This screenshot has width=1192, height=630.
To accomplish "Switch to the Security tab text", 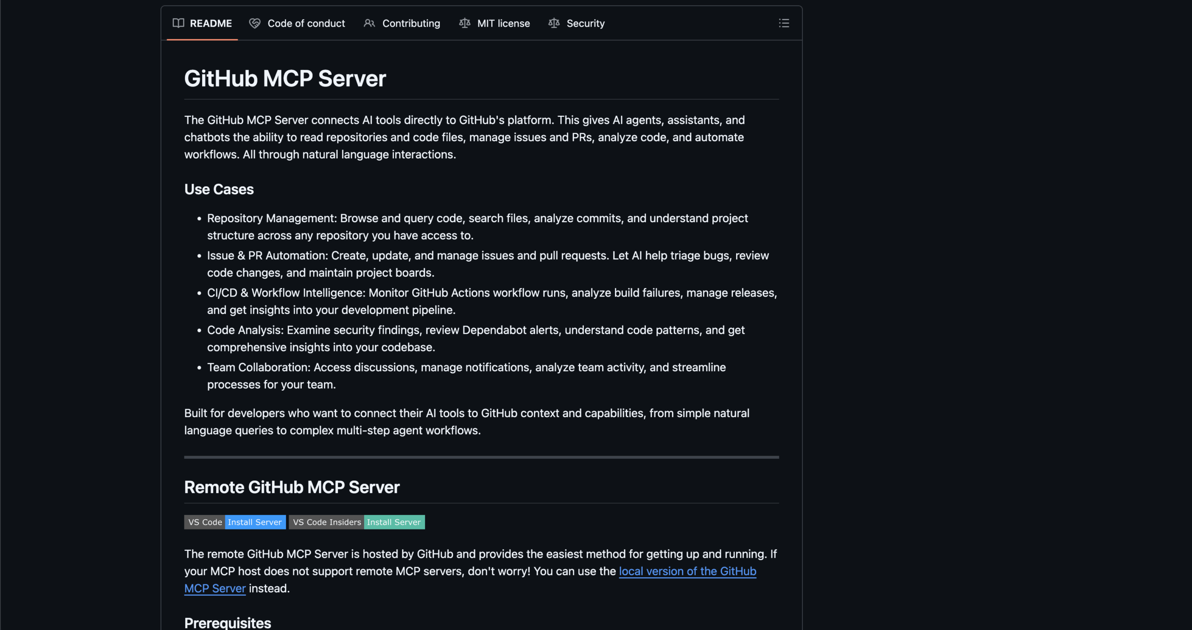I will (585, 23).
